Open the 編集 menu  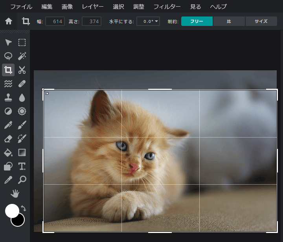coord(47,7)
